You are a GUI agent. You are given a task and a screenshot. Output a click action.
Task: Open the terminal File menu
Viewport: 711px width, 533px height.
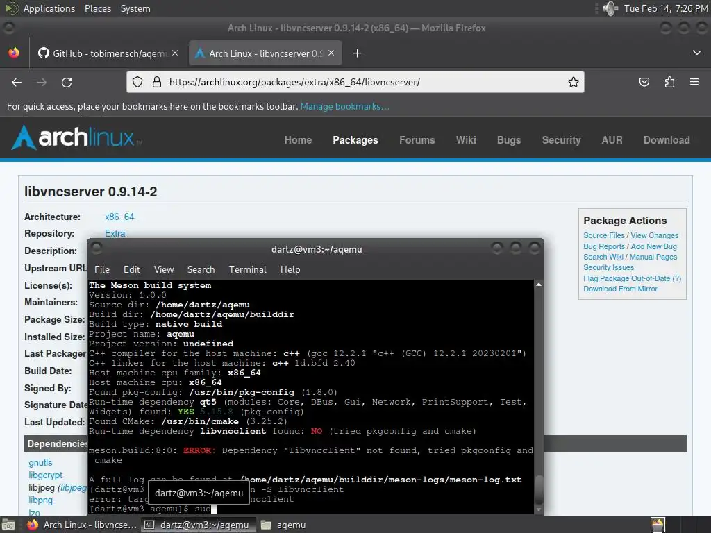(x=102, y=269)
